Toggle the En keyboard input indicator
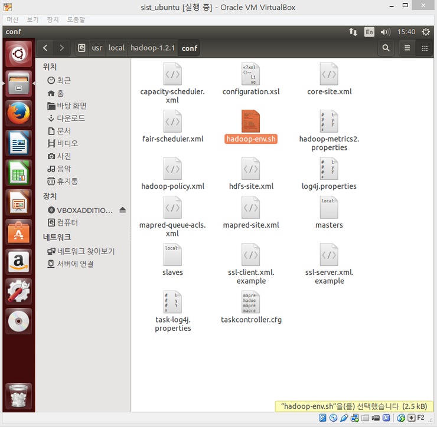This screenshot has width=437, height=427. [x=369, y=32]
